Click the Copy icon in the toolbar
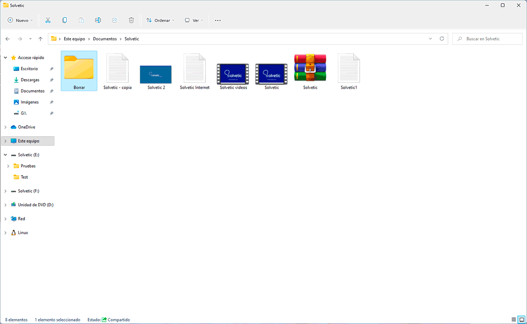The image size is (527, 324). 65,20
